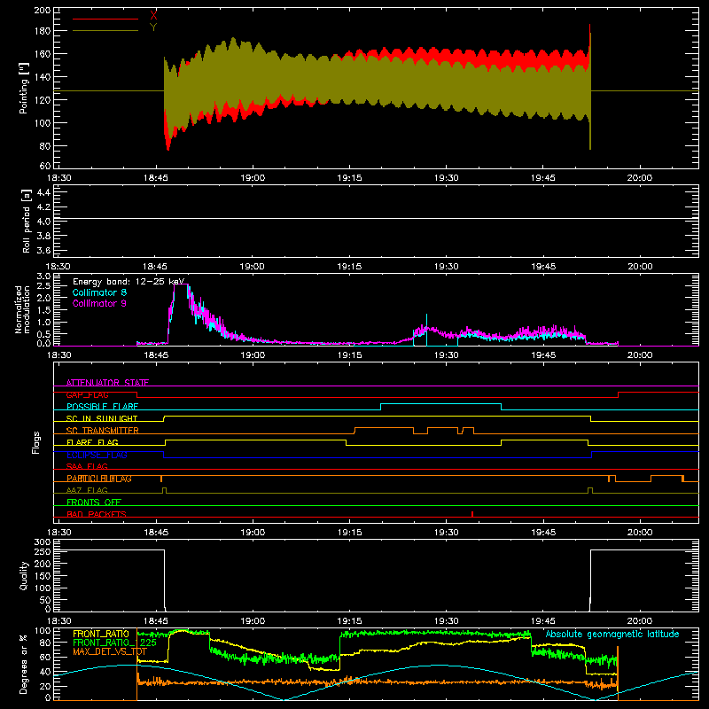This screenshot has width=709, height=709.
Task: Click the PARTICLE_FLAG label
Action: pyautogui.click(x=99, y=479)
